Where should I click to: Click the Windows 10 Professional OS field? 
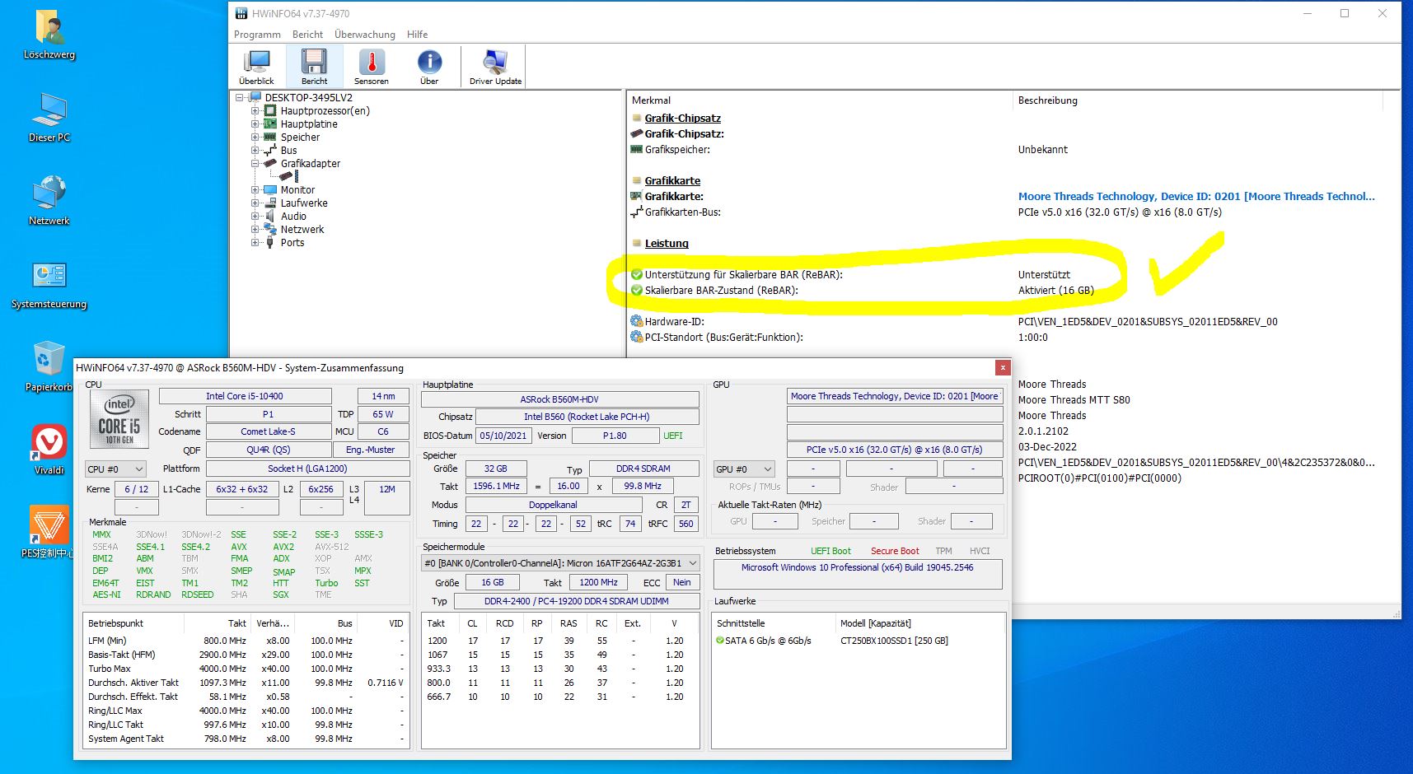[857, 574]
